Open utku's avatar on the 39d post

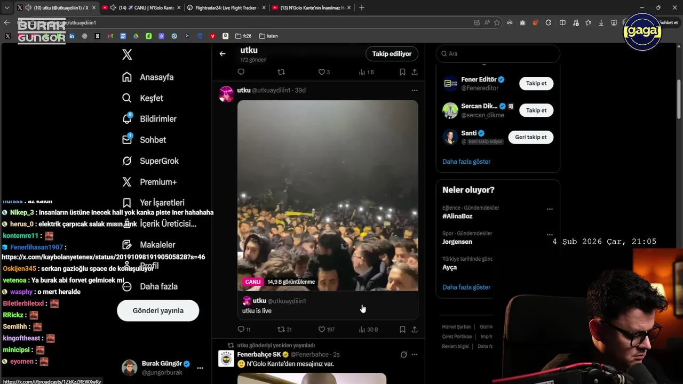click(226, 94)
